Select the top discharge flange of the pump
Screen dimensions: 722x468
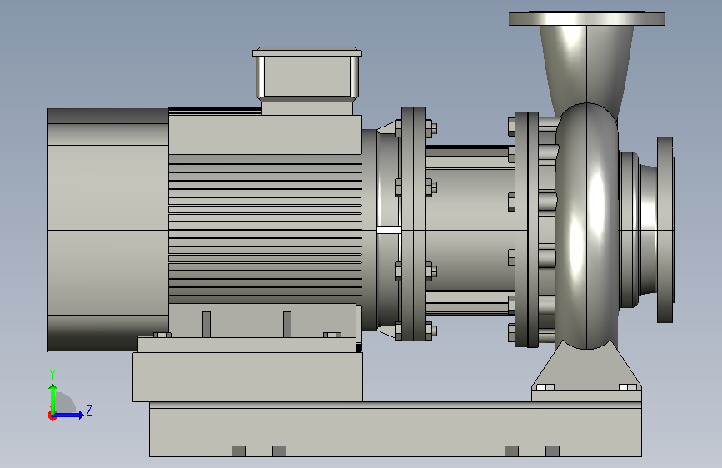coord(586,19)
